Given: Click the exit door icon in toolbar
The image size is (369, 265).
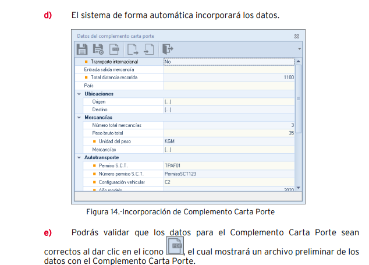Looking at the screenshot, I should pyautogui.click(x=168, y=48).
